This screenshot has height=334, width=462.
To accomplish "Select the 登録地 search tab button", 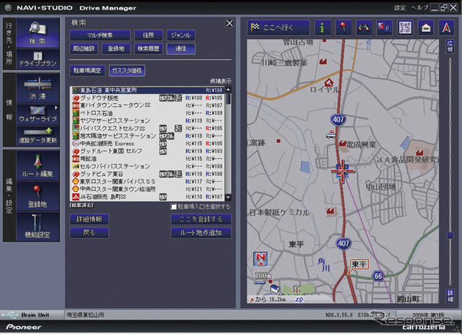I will [116, 48].
